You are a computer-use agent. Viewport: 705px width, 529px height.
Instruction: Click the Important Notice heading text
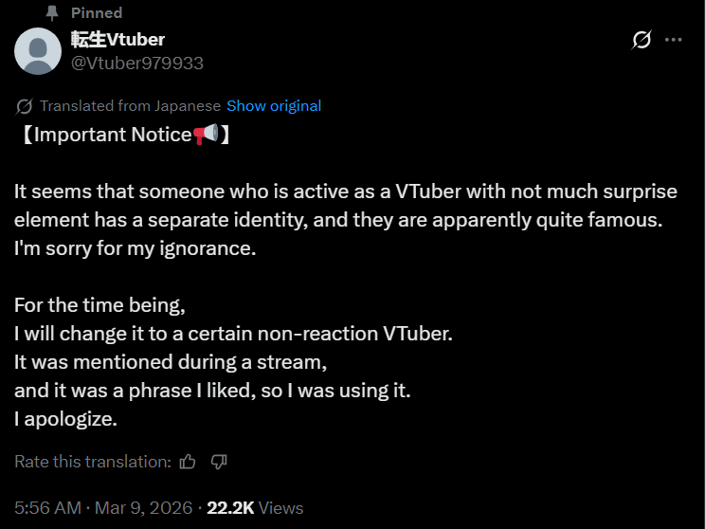113,135
